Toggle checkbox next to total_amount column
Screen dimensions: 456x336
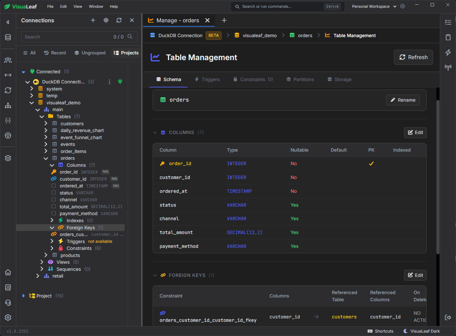54,206
